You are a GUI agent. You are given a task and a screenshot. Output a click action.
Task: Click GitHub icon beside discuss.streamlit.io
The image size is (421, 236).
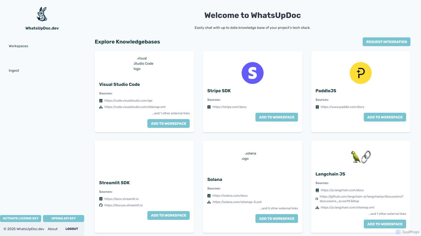click(x=101, y=205)
